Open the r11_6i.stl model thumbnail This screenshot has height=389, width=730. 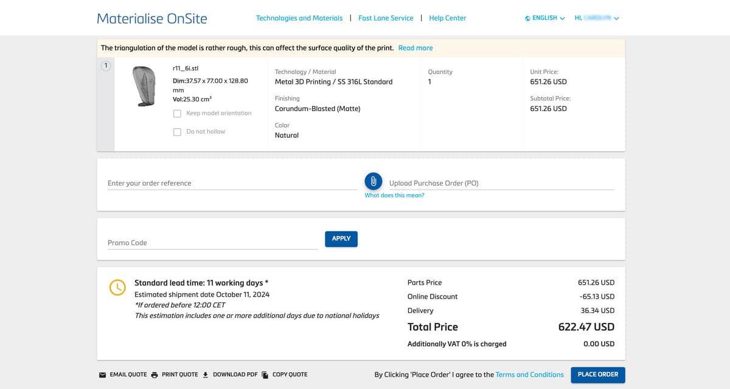[144, 86]
